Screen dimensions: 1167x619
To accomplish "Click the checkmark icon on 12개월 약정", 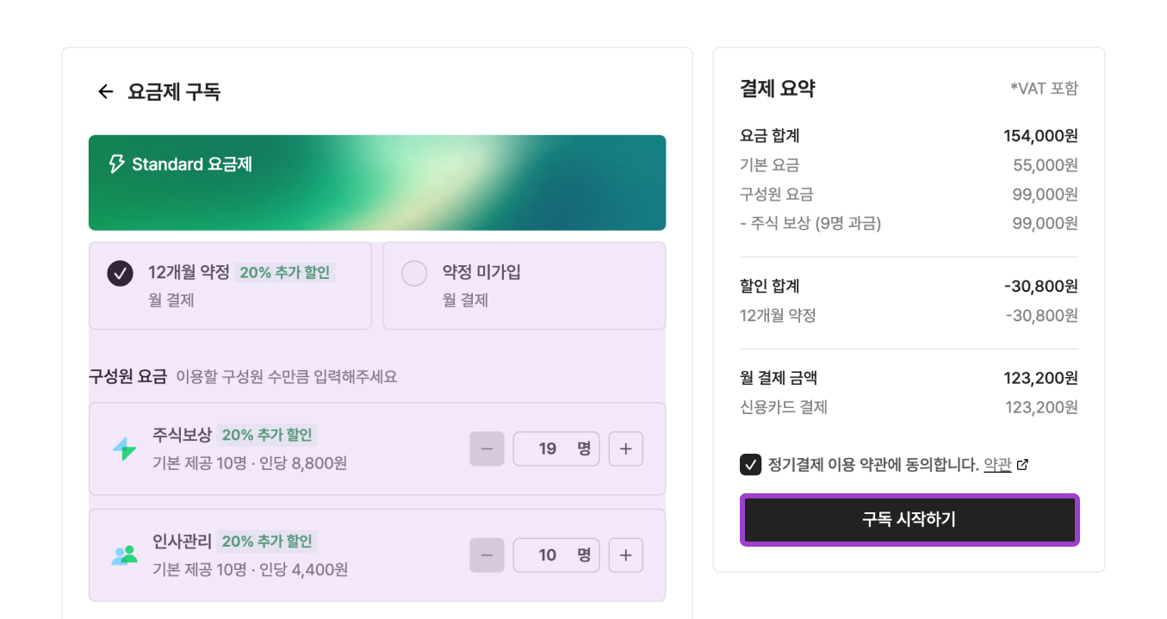I will tap(120, 273).
